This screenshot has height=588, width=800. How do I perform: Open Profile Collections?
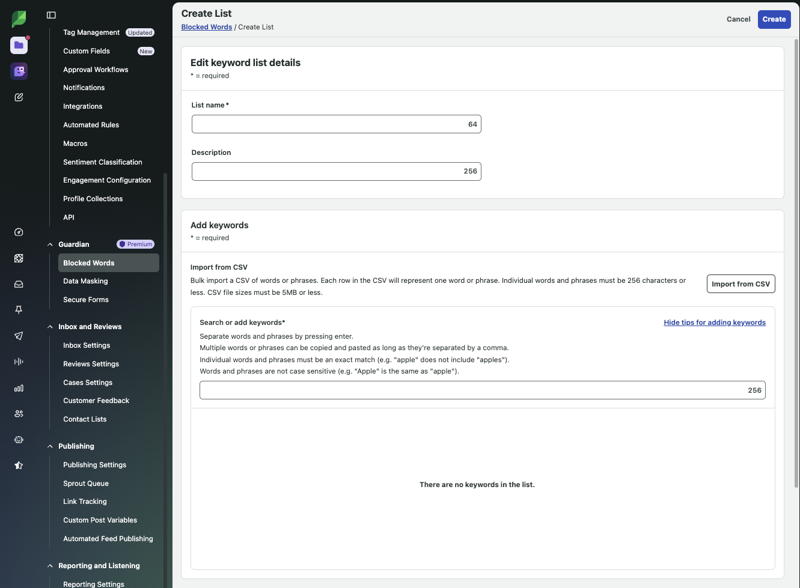click(93, 199)
